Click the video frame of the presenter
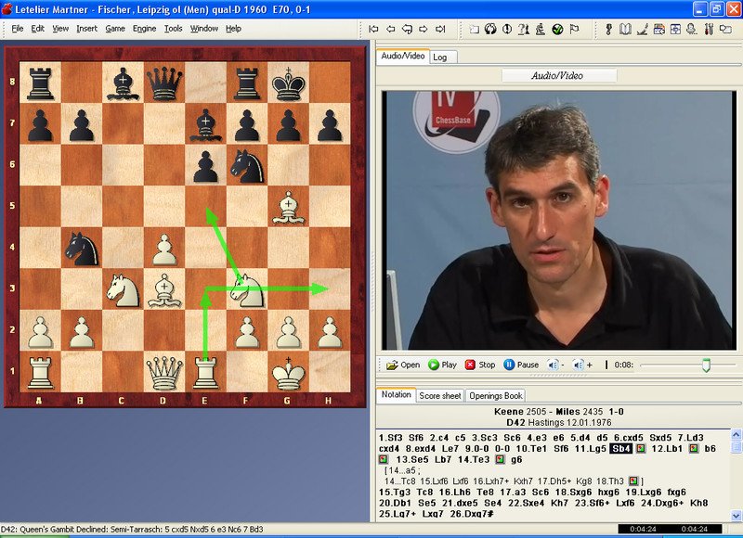The width and height of the screenshot is (743, 538). (559, 221)
